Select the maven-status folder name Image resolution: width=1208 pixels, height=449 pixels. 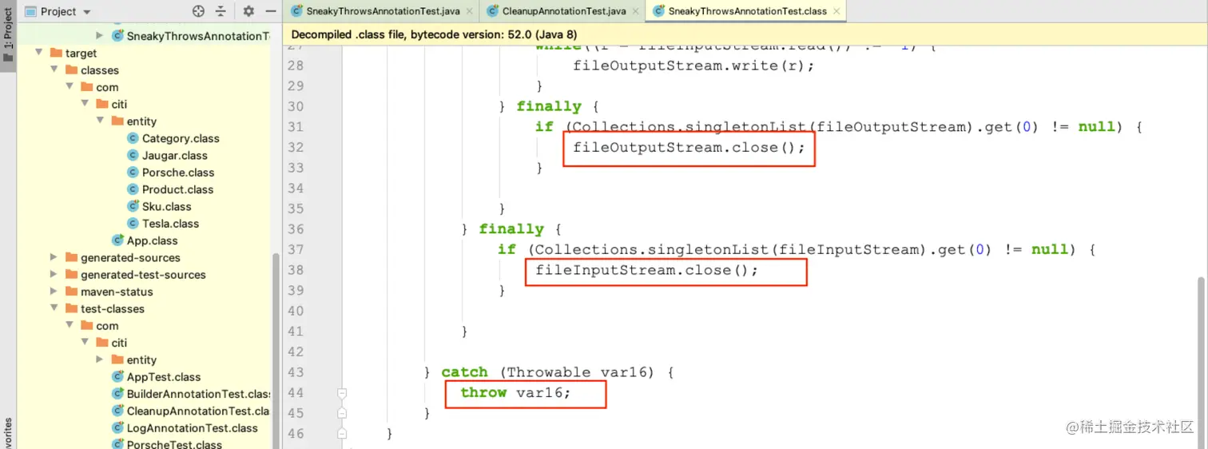117,292
